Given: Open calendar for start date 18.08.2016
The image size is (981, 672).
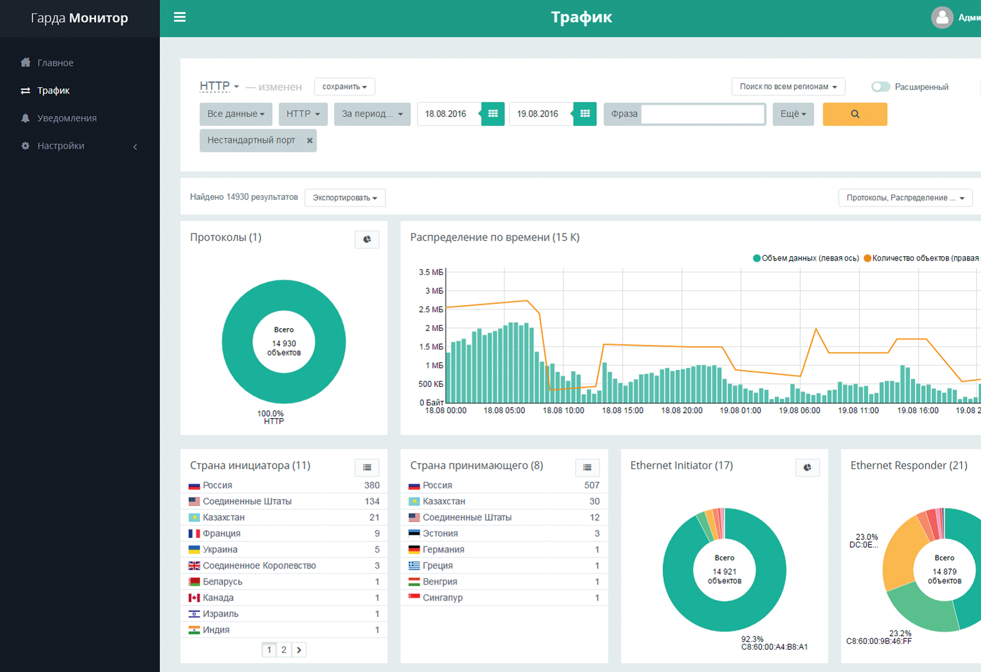Looking at the screenshot, I should [x=493, y=114].
